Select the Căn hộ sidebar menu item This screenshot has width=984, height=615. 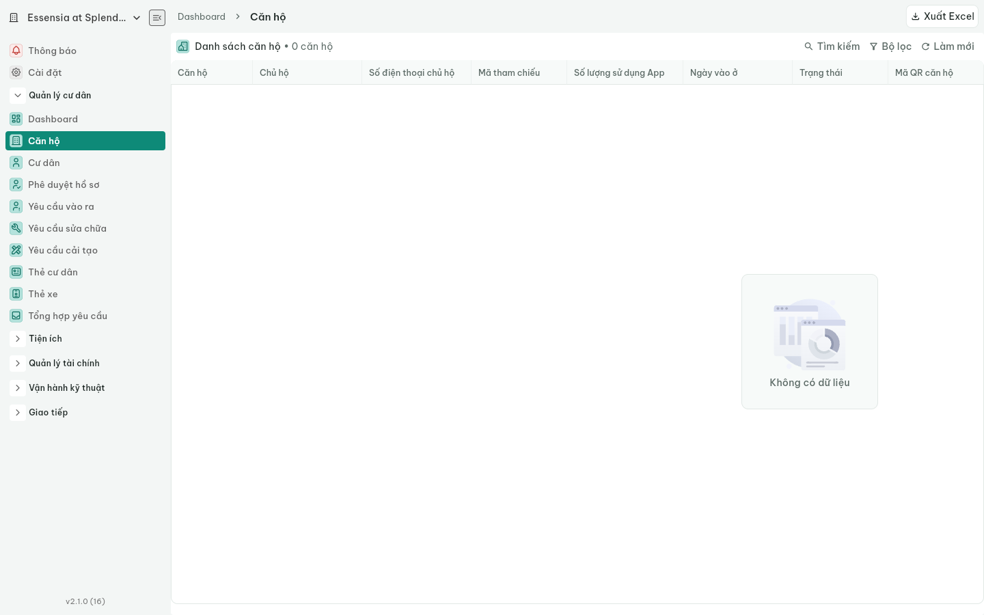[85, 141]
